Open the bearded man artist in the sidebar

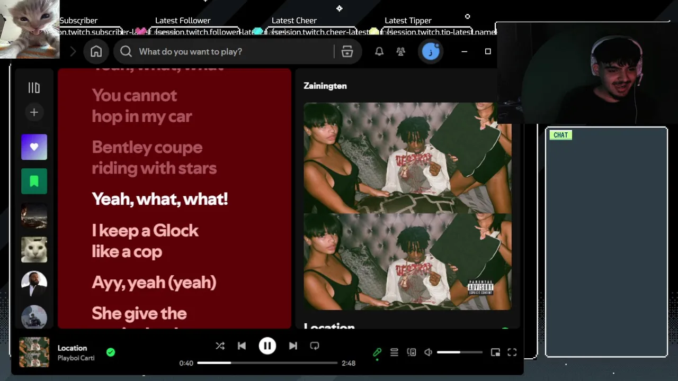coord(34,284)
